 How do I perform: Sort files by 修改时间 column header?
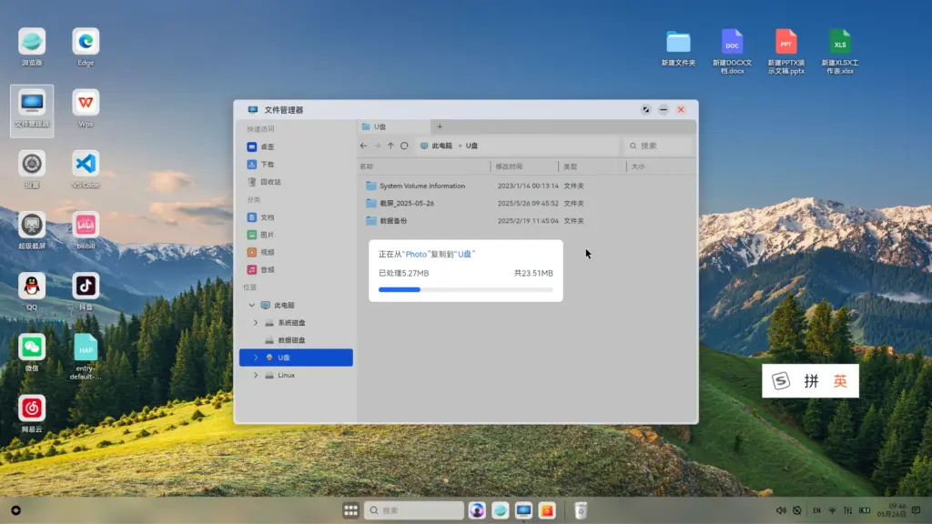click(x=510, y=166)
